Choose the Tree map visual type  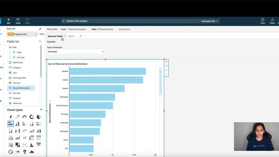pyautogui.click(x=17, y=145)
